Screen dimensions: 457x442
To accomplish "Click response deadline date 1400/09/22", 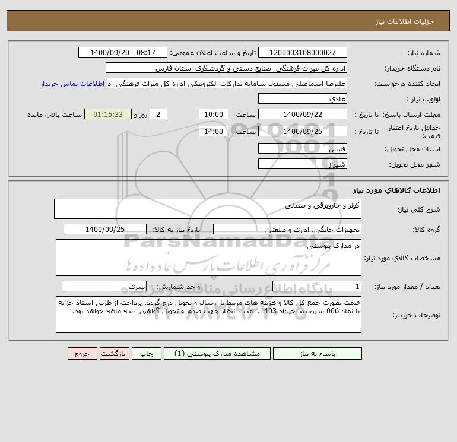I will pos(303,115).
